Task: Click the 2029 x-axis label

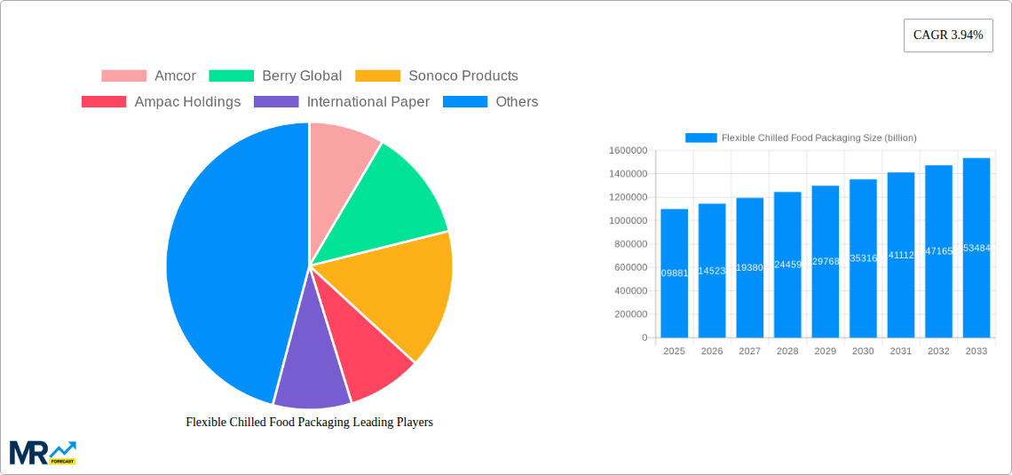Action: pyautogui.click(x=826, y=351)
